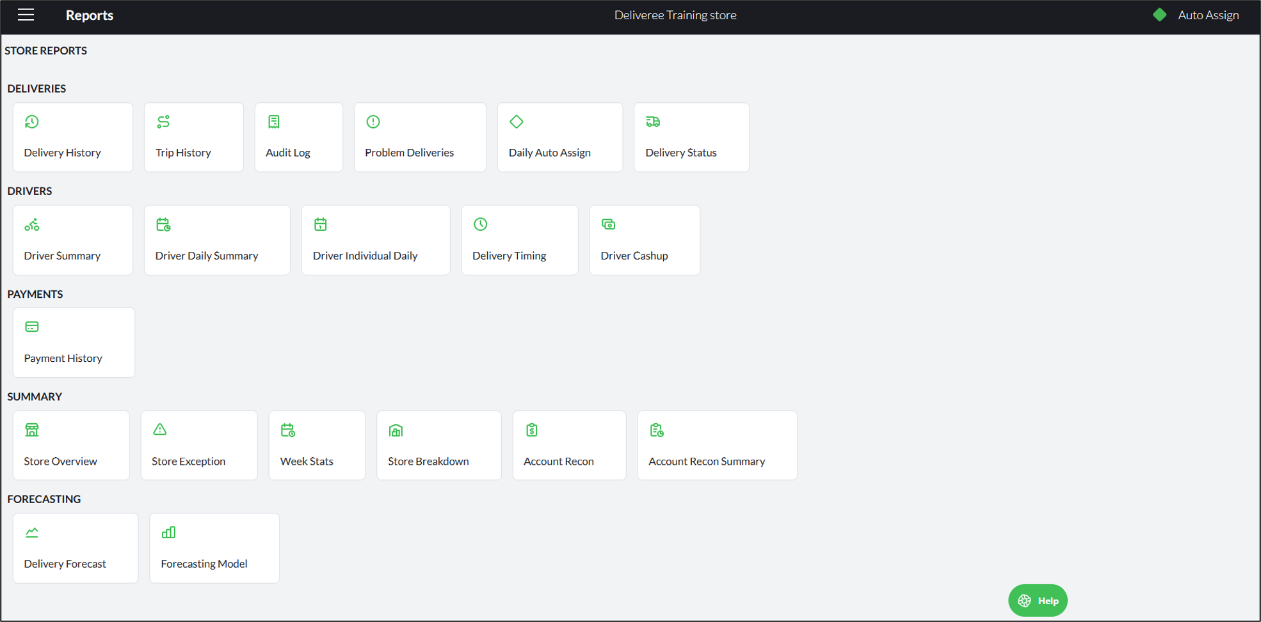The image size is (1261, 622).
Task: Open Account Recon Summary report
Action: [718, 446]
